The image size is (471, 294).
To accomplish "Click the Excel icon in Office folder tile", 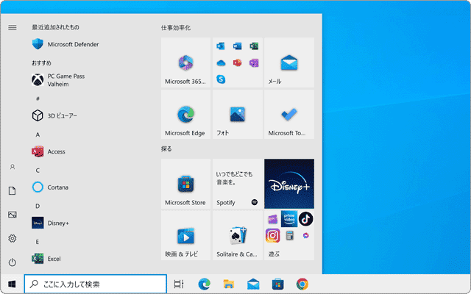I will (254, 46).
